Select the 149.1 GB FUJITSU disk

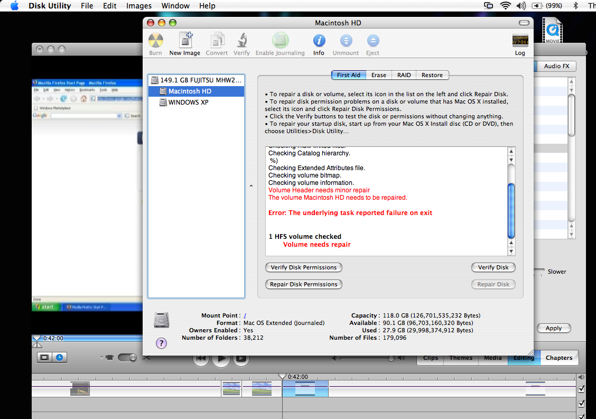coord(196,80)
